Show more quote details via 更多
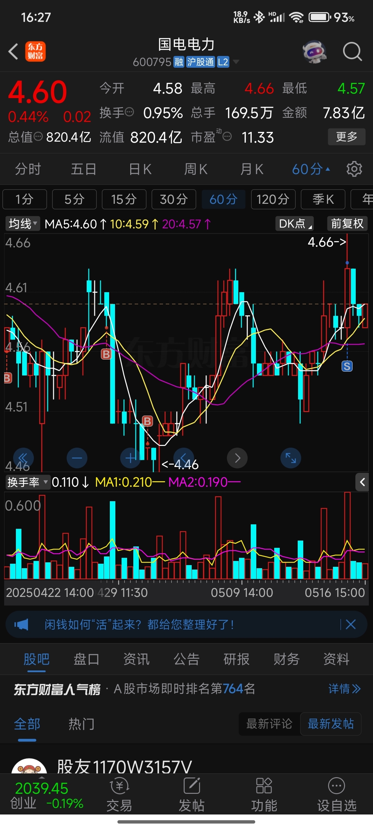This screenshot has width=373, height=829. [347, 137]
